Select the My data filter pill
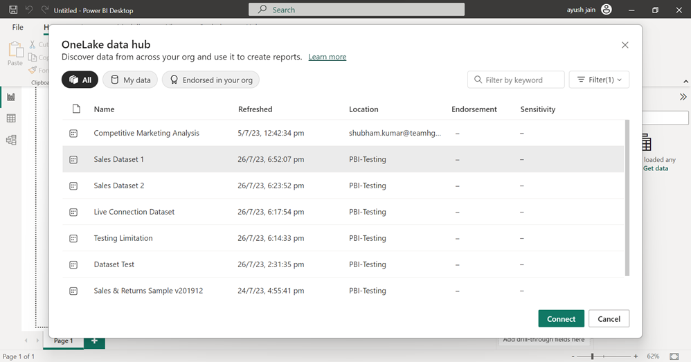This screenshot has height=362, width=691. coord(130,80)
